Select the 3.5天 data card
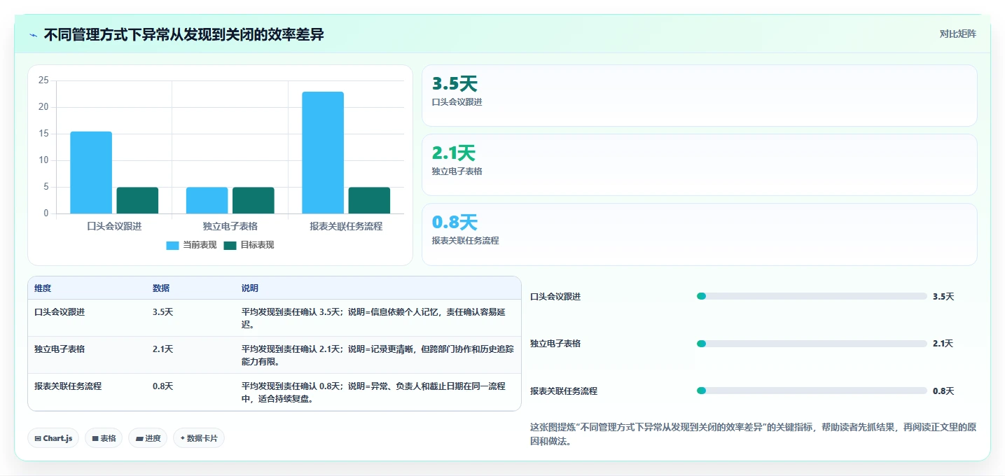Screen dimensions: 1005x476 coord(699,95)
